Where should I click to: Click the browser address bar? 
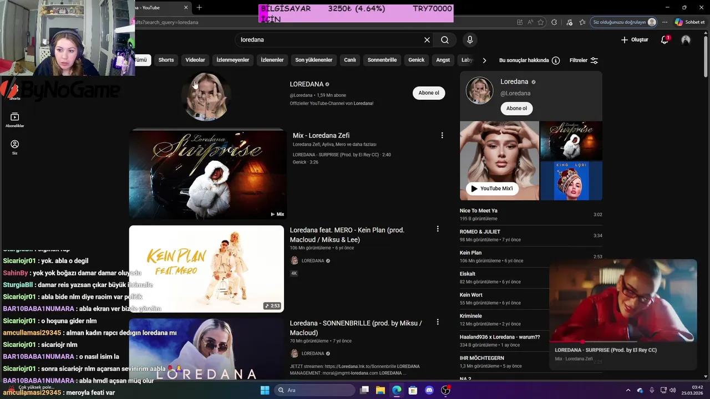coord(322,22)
